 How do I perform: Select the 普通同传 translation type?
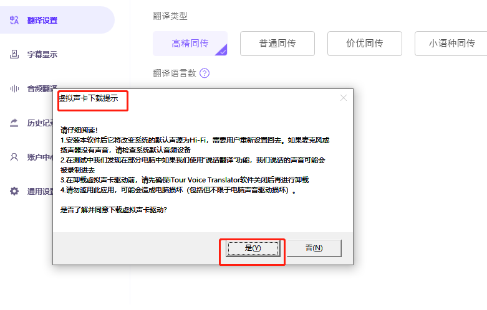[x=277, y=44]
